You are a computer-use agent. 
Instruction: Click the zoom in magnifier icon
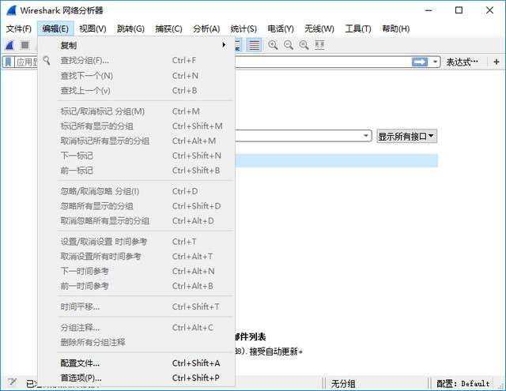point(273,45)
